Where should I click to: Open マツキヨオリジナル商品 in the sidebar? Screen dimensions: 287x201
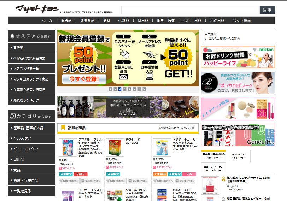[x=31, y=79]
